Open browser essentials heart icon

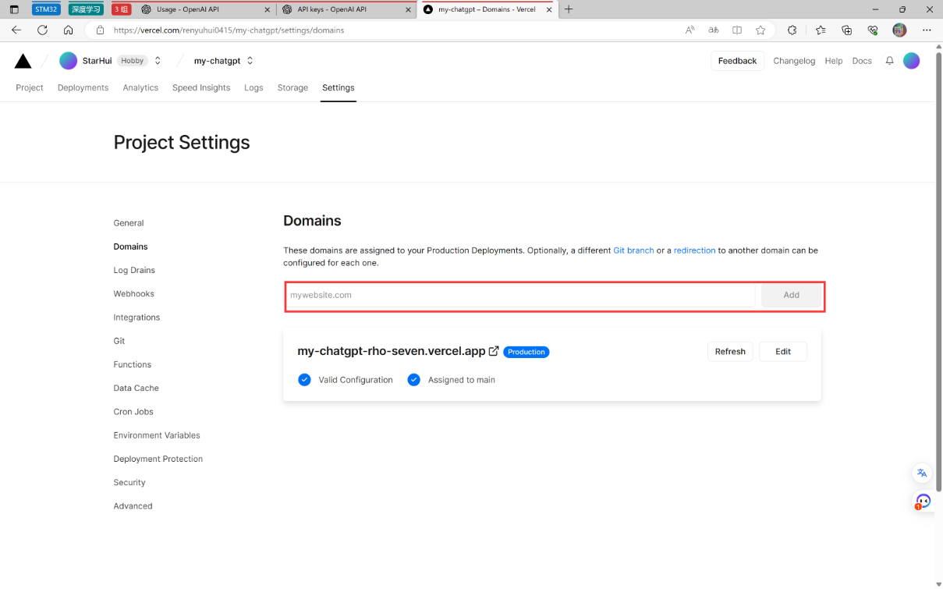(873, 30)
